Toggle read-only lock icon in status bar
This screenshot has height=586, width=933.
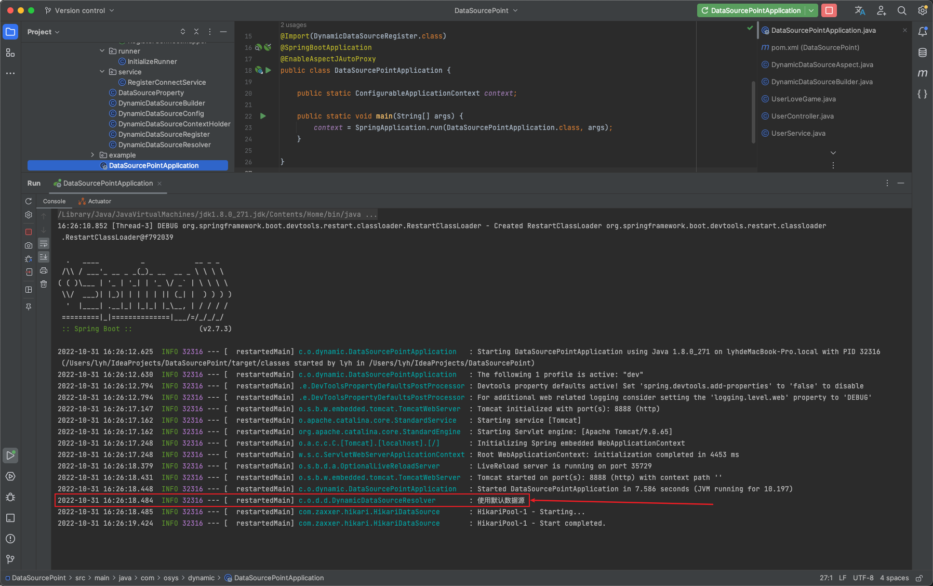(x=919, y=578)
